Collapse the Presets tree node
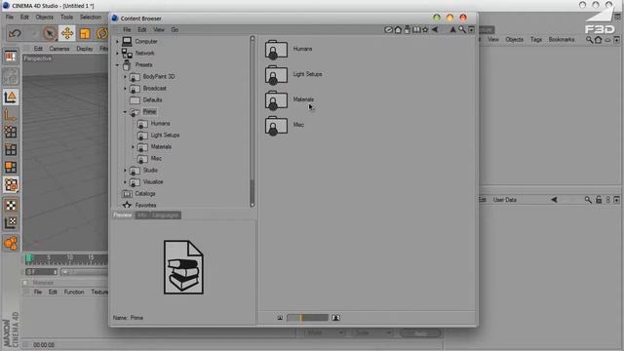Image resolution: width=624 pixels, height=351 pixels. pos(117,65)
